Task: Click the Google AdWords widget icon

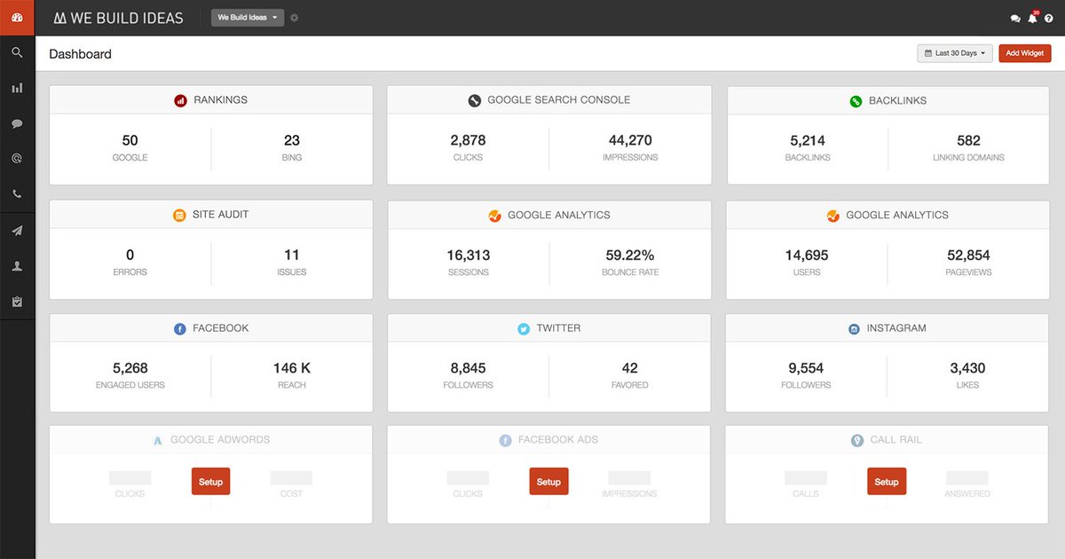Action: point(158,440)
